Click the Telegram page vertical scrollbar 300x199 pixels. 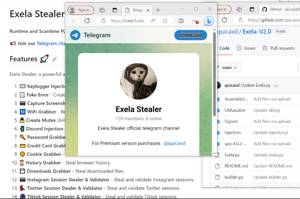[214, 73]
